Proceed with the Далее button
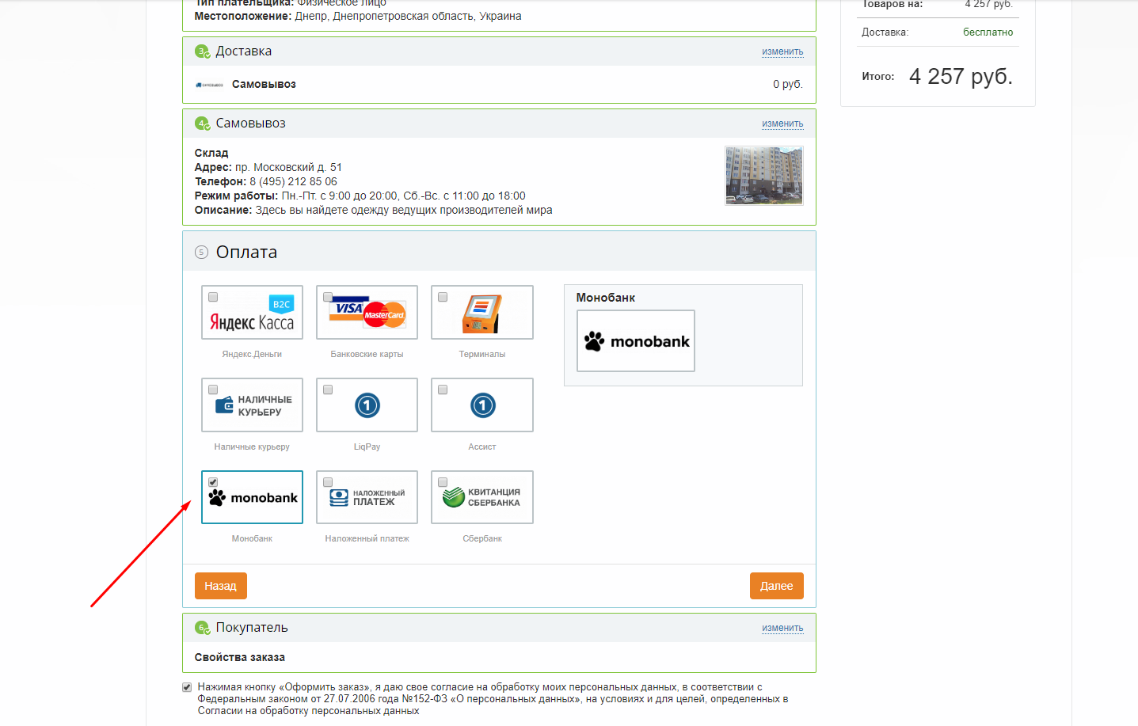 (777, 586)
